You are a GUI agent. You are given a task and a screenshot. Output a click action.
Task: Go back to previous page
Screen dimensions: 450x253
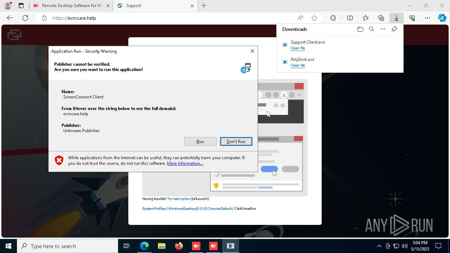(x=10, y=18)
